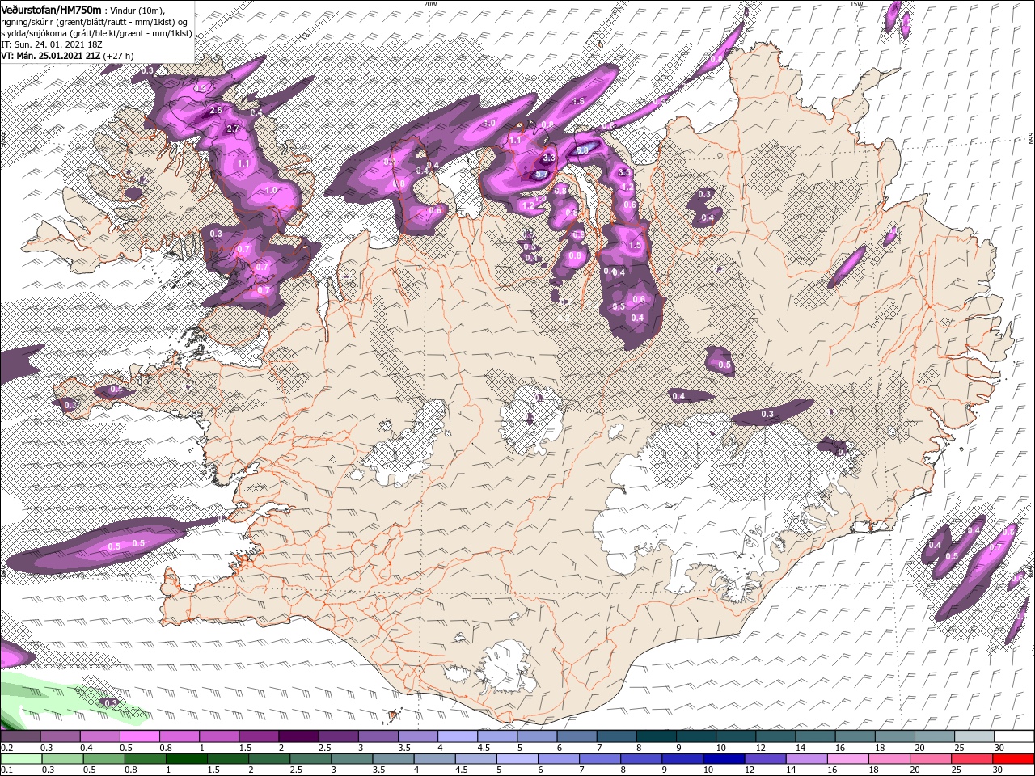Click the 'slydda/snjókoma' legend description line
This screenshot has width=1035, height=776.
click(96, 32)
